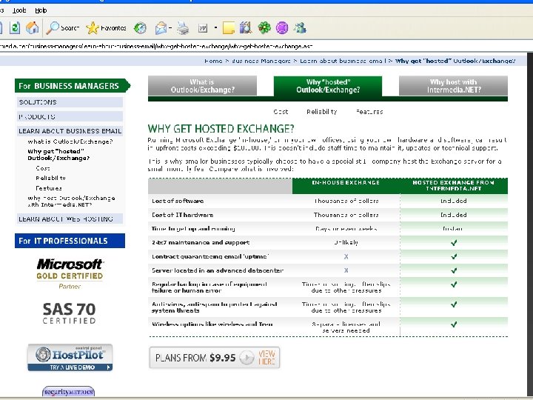Click the WHY GET HOSTED EXCHANGE? heading

pyautogui.click(x=221, y=129)
